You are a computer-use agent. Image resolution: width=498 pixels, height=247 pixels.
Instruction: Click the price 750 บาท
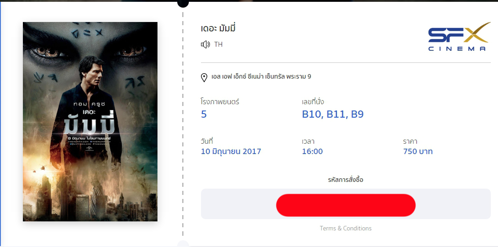418,151
